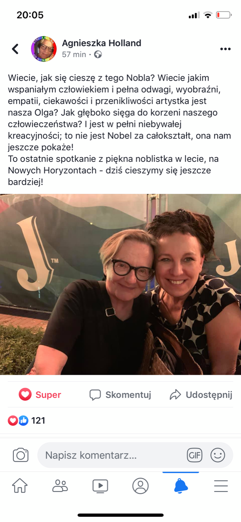Tap the Skomentuj comment button
The image size is (241, 522).
120,394
